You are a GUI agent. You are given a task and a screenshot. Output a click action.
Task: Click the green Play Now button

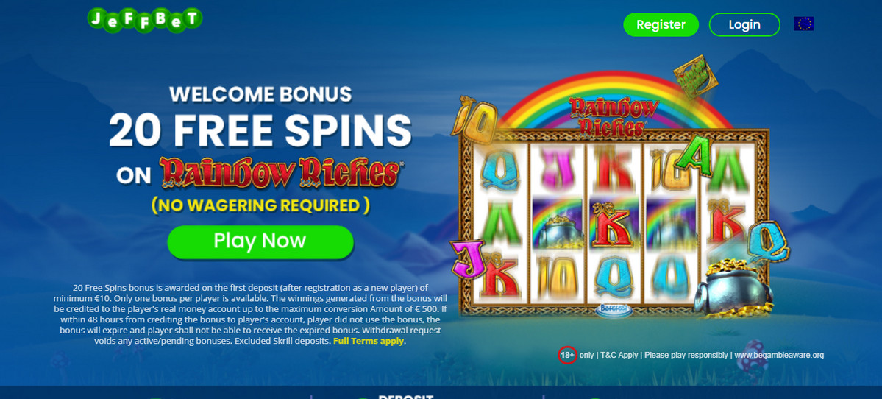coord(260,242)
